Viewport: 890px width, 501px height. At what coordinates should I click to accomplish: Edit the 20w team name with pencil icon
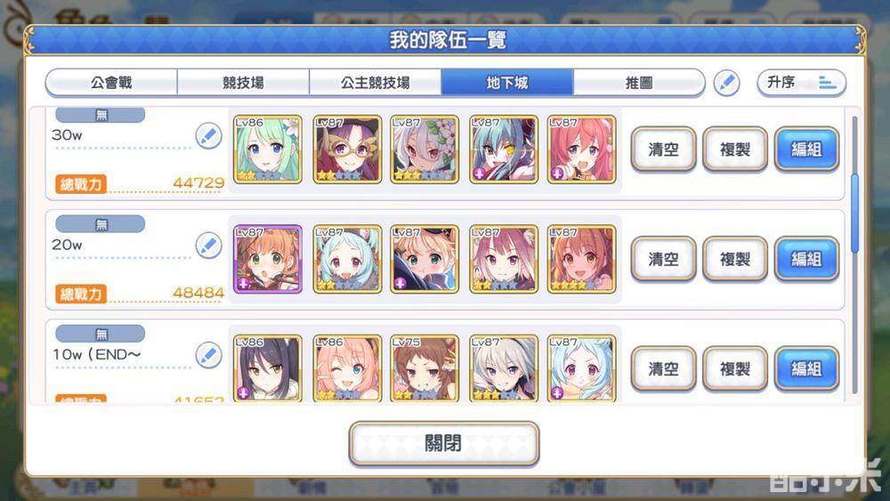coord(208,246)
